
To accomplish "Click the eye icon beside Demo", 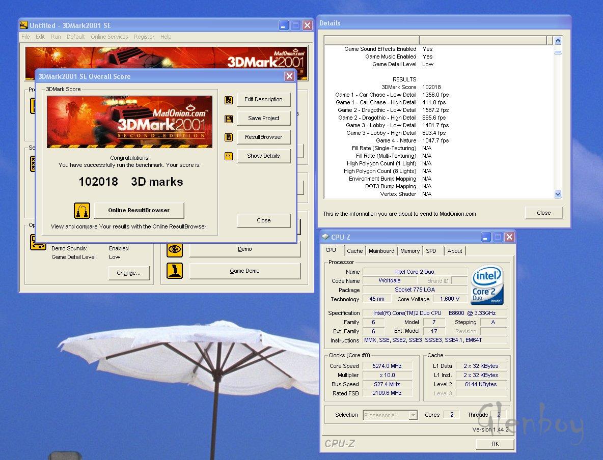I will (x=175, y=249).
